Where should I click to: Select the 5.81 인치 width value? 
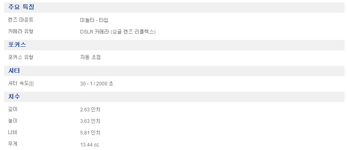[90, 133]
